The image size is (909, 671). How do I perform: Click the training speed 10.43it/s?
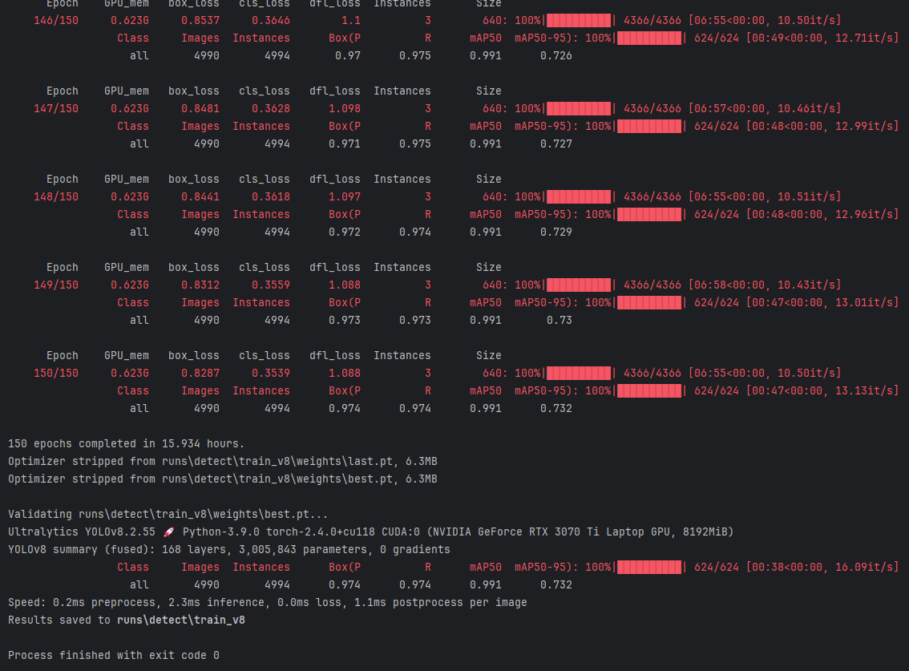click(806, 285)
